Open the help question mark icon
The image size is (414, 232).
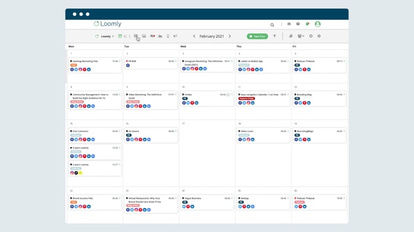298,24
